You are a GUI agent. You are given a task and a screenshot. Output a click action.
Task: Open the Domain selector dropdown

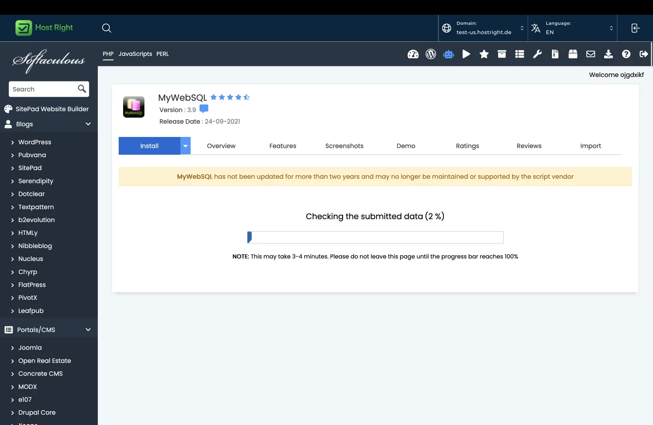(483, 28)
